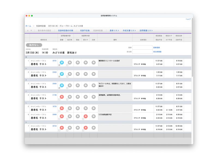Viewport: 218px width, 163px height.
Task: Click the blue 済 status icon for patient 22463
Action: pyautogui.click(x=62, y=74)
